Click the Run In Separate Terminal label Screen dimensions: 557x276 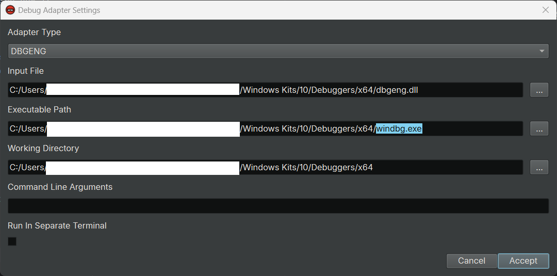[x=57, y=225]
